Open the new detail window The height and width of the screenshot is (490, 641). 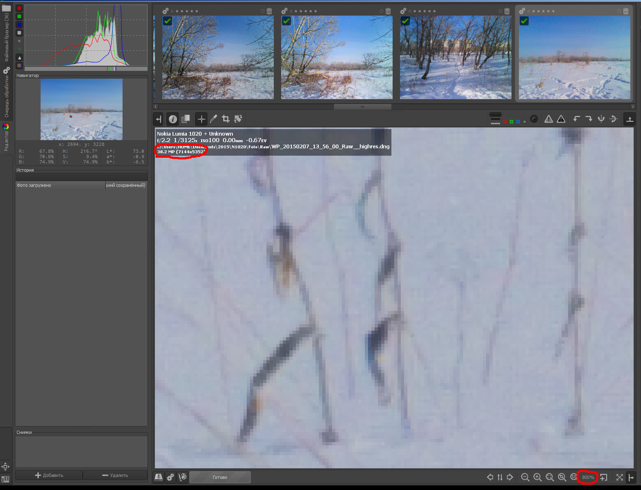pos(604,477)
